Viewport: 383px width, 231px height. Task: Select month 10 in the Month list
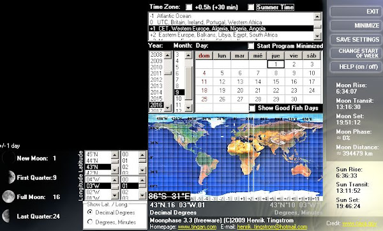(179, 99)
